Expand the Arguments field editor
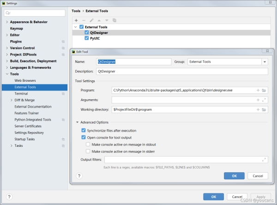This screenshot has height=205, width=277. 264,100
